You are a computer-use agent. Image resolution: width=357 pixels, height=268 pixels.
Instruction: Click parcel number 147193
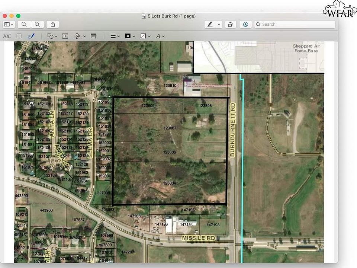[x=213, y=225]
